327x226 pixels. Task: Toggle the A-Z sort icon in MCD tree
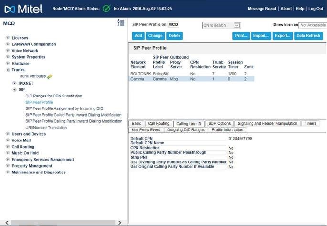click(x=121, y=23)
